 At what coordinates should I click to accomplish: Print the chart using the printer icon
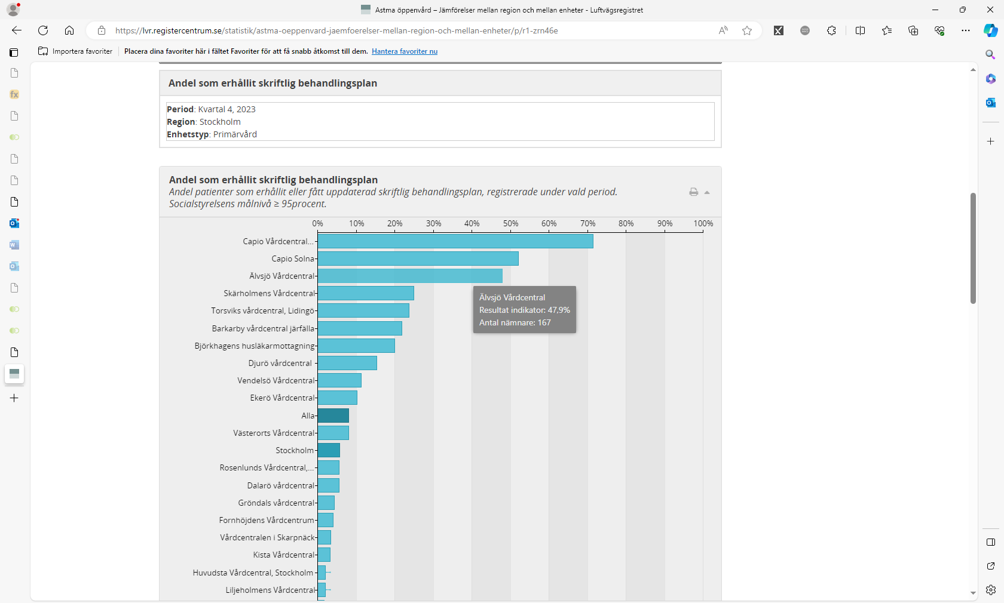click(693, 192)
